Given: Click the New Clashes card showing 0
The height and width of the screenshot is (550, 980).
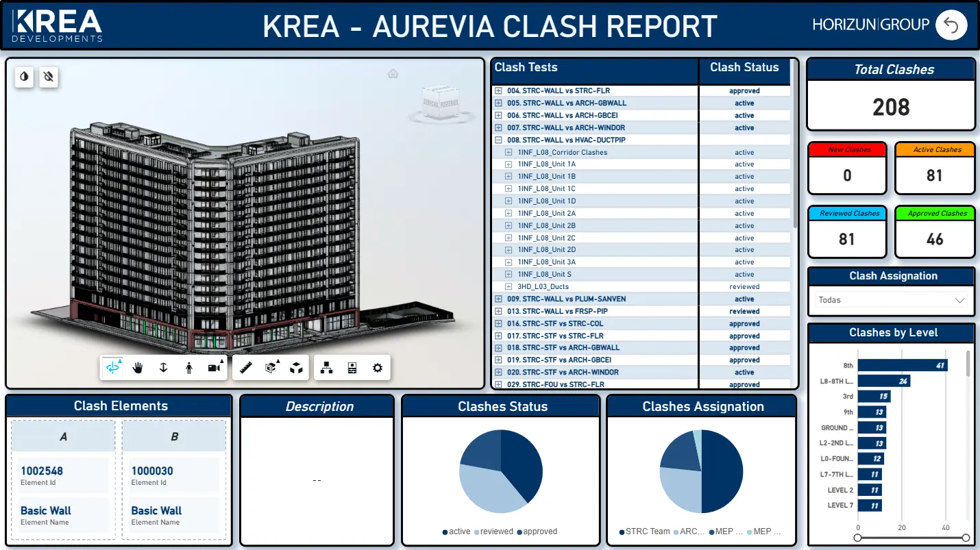Looking at the screenshot, I should (x=847, y=168).
